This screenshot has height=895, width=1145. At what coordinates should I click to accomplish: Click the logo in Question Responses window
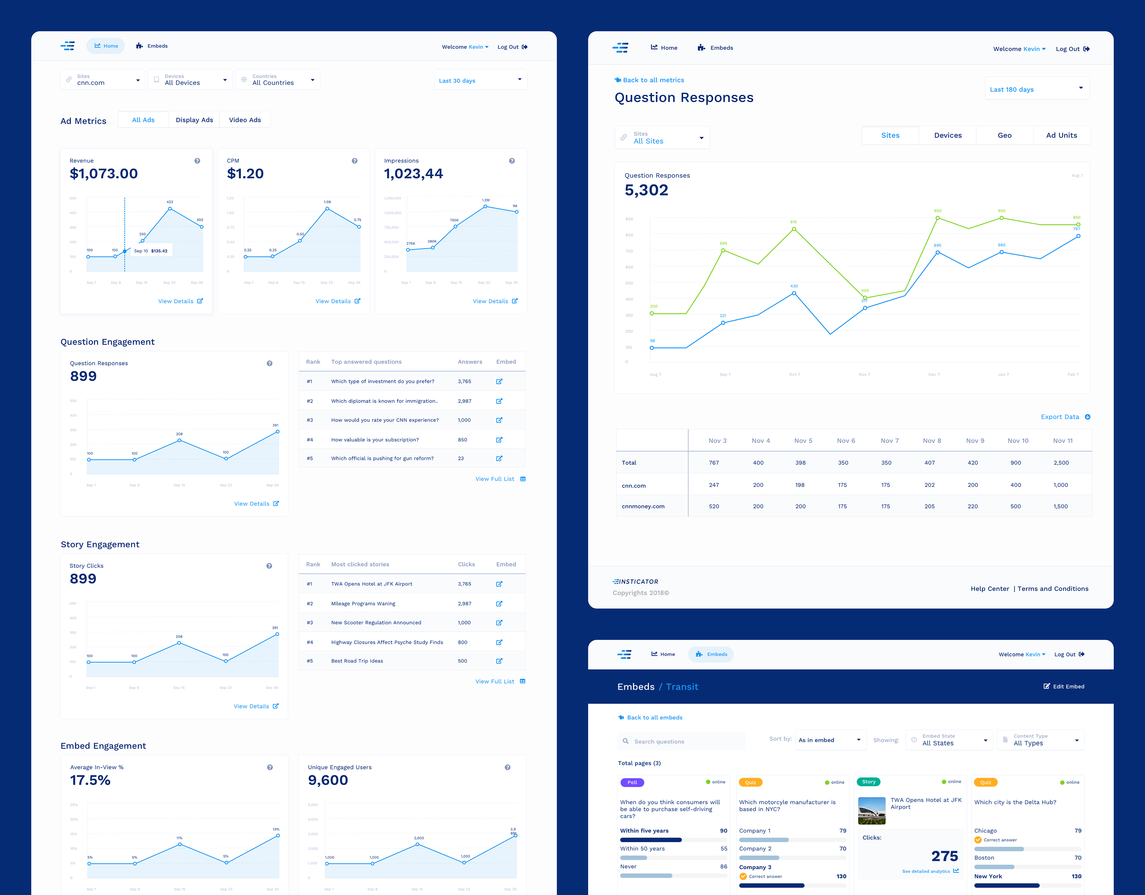point(621,48)
